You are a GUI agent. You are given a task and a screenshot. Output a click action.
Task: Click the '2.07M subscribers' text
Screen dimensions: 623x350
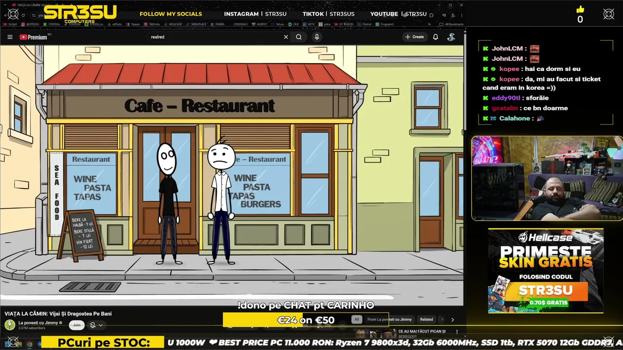pyautogui.click(x=32, y=328)
